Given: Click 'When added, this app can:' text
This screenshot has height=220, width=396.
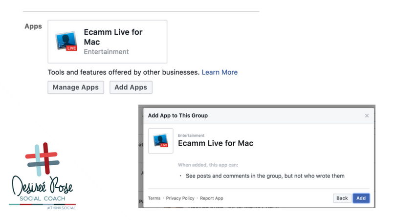Looking at the screenshot, I should 208,165.
